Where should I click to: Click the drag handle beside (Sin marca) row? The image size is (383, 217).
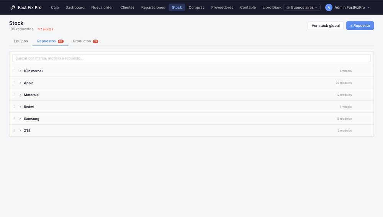pos(15,71)
